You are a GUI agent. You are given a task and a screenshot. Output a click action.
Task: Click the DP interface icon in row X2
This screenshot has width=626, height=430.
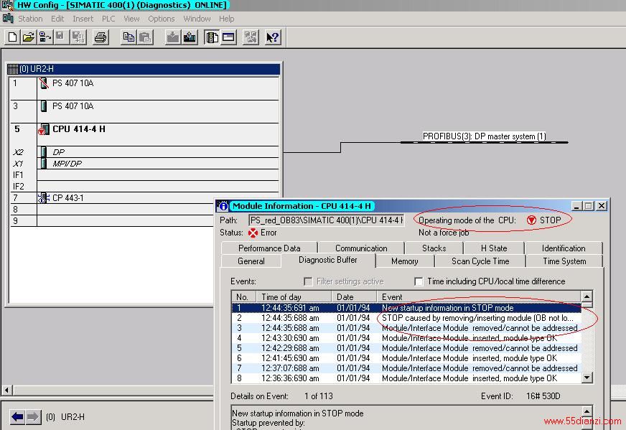tap(44, 152)
